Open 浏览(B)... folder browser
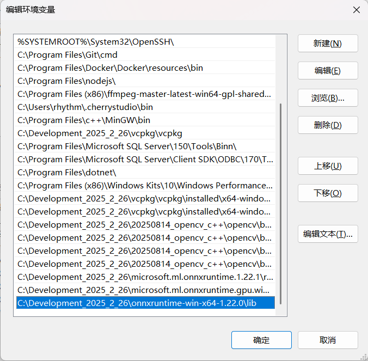368x361 pixels. (328, 98)
